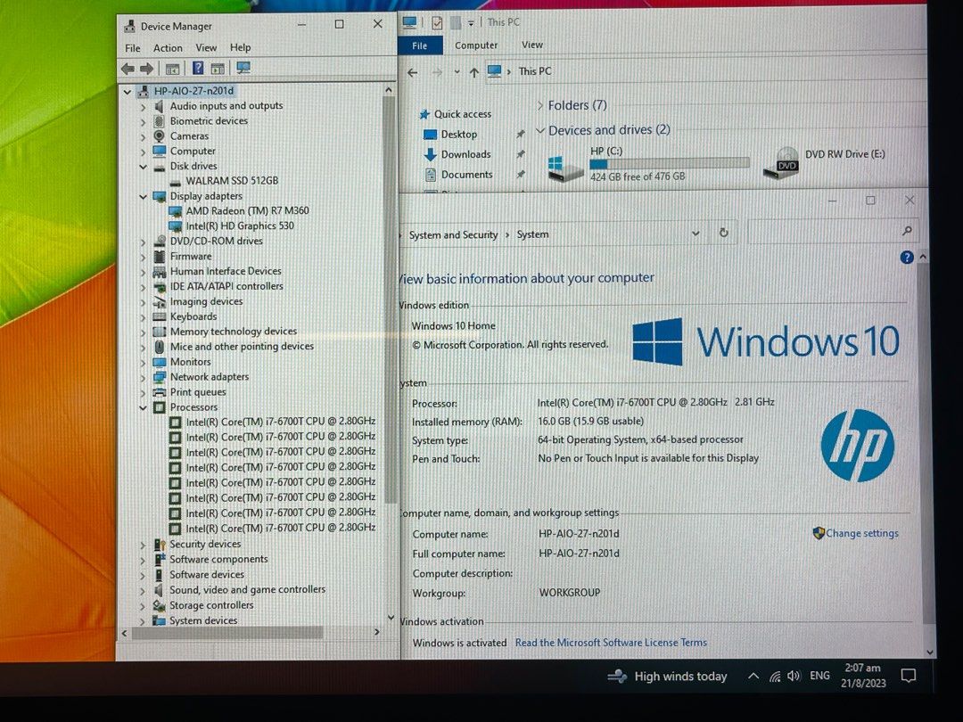Screen dimensions: 963x722
Task: Select WALRAM SSD 512GB disk drive
Action: point(232,180)
